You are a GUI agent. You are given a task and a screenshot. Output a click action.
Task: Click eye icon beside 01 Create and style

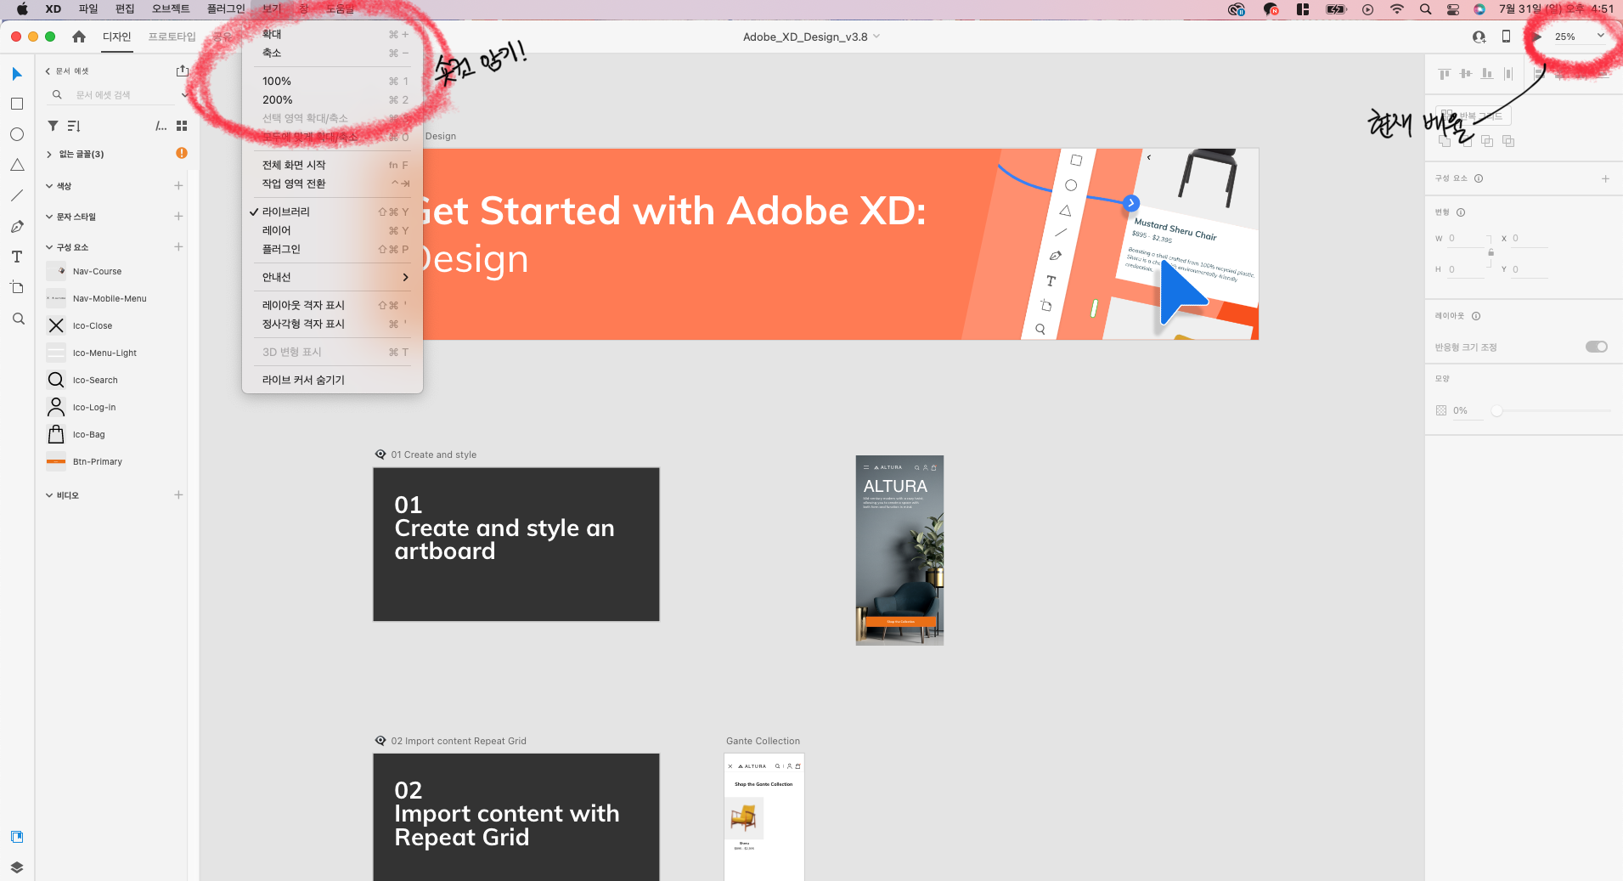[x=380, y=455]
